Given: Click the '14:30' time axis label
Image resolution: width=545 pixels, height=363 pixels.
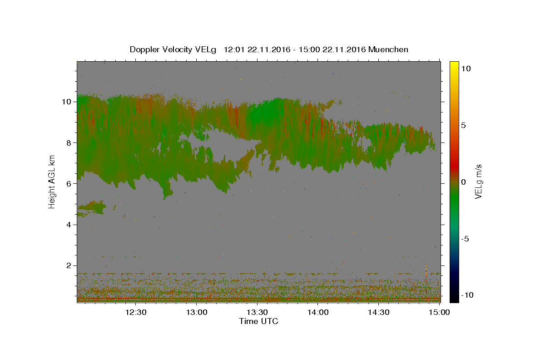Looking at the screenshot, I should 379,312.
